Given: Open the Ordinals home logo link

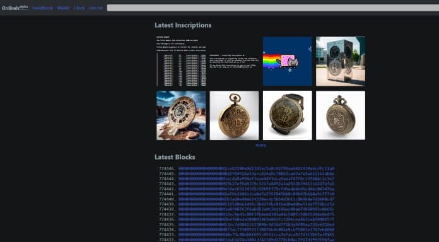Looking at the screenshot, I should 15,8.
